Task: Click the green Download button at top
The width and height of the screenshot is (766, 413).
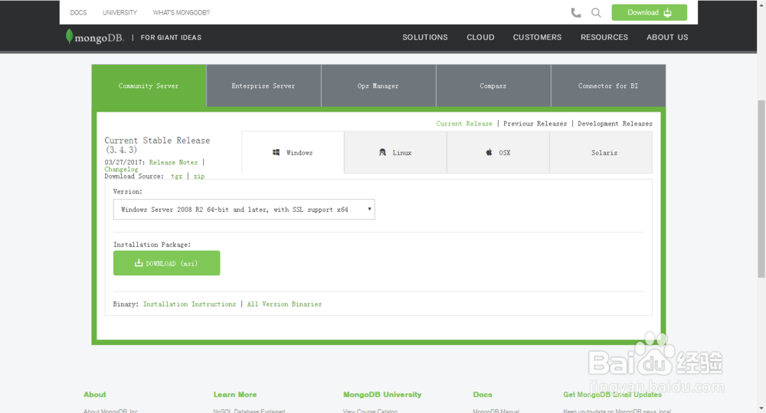Action: [x=650, y=13]
